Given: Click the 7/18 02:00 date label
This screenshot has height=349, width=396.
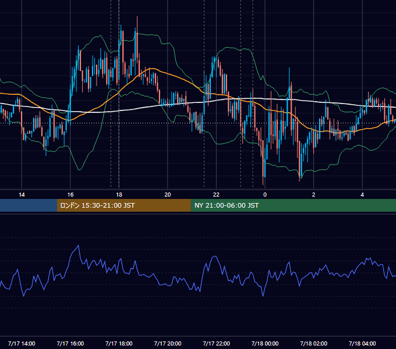Looking at the screenshot, I should (314, 343).
